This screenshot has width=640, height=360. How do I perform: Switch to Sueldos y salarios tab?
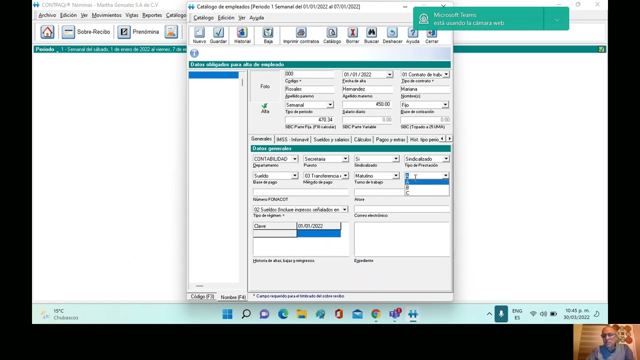tap(331, 139)
